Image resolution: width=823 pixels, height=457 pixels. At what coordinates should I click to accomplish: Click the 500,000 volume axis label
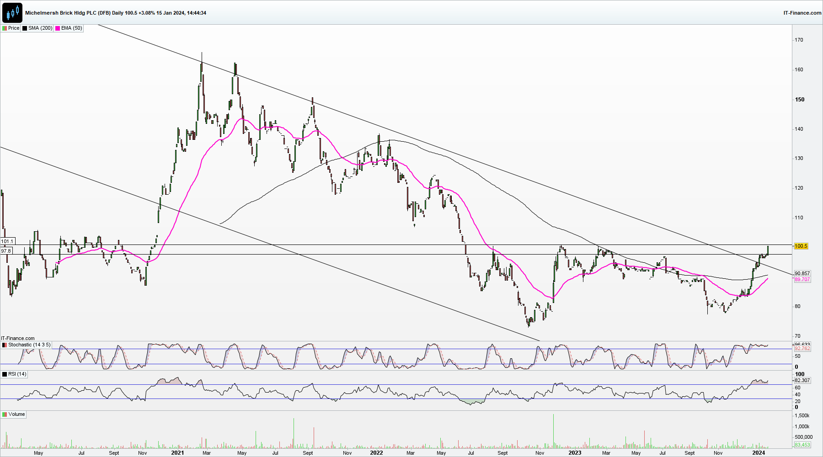(x=803, y=437)
